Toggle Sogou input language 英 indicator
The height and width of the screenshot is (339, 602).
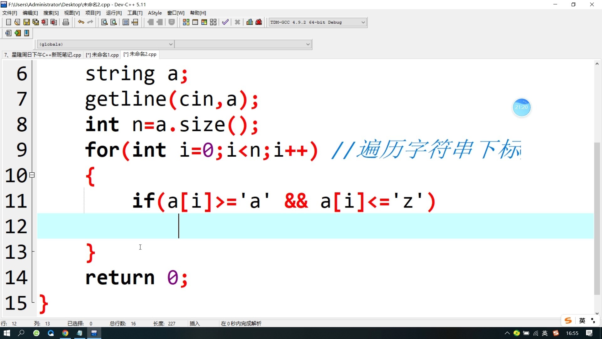tap(582, 320)
